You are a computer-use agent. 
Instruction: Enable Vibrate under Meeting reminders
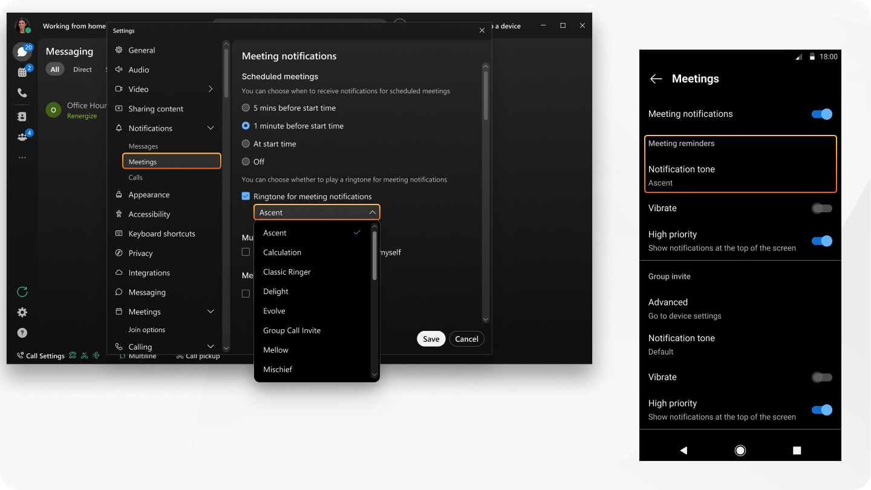tap(822, 208)
